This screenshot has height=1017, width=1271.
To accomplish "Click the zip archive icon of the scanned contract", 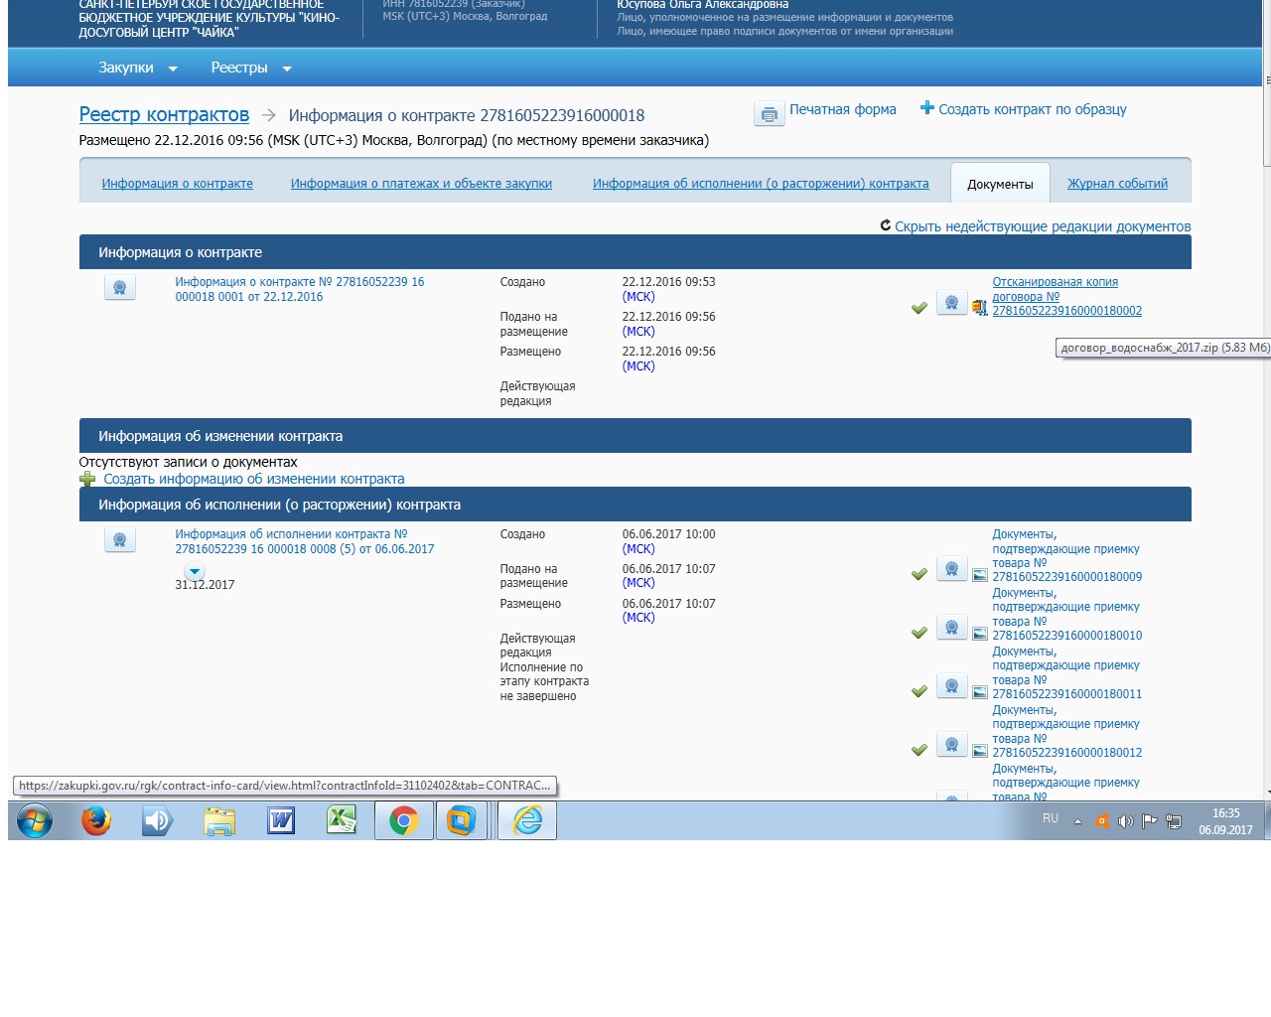I will [979, 309].
